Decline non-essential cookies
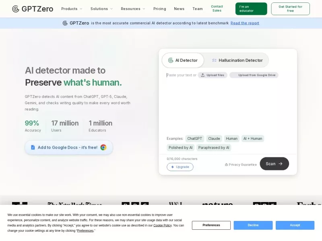 pyautogui.click(x=253, y=225)
